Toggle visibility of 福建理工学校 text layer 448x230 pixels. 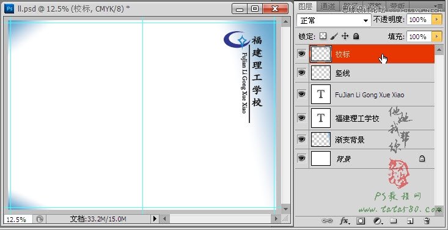click(302, 117)
